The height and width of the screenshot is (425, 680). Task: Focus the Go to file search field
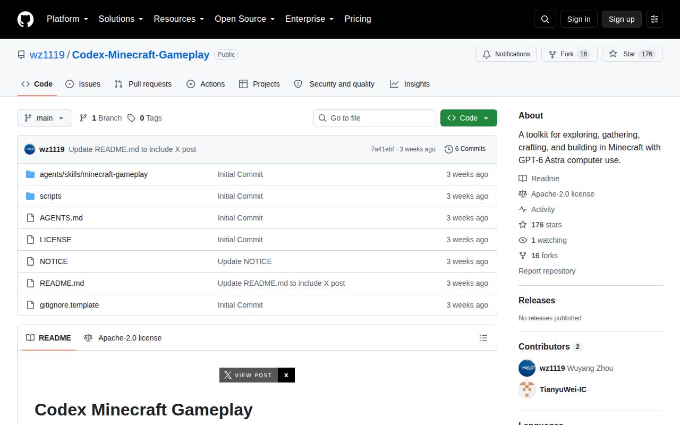point(375,118)
